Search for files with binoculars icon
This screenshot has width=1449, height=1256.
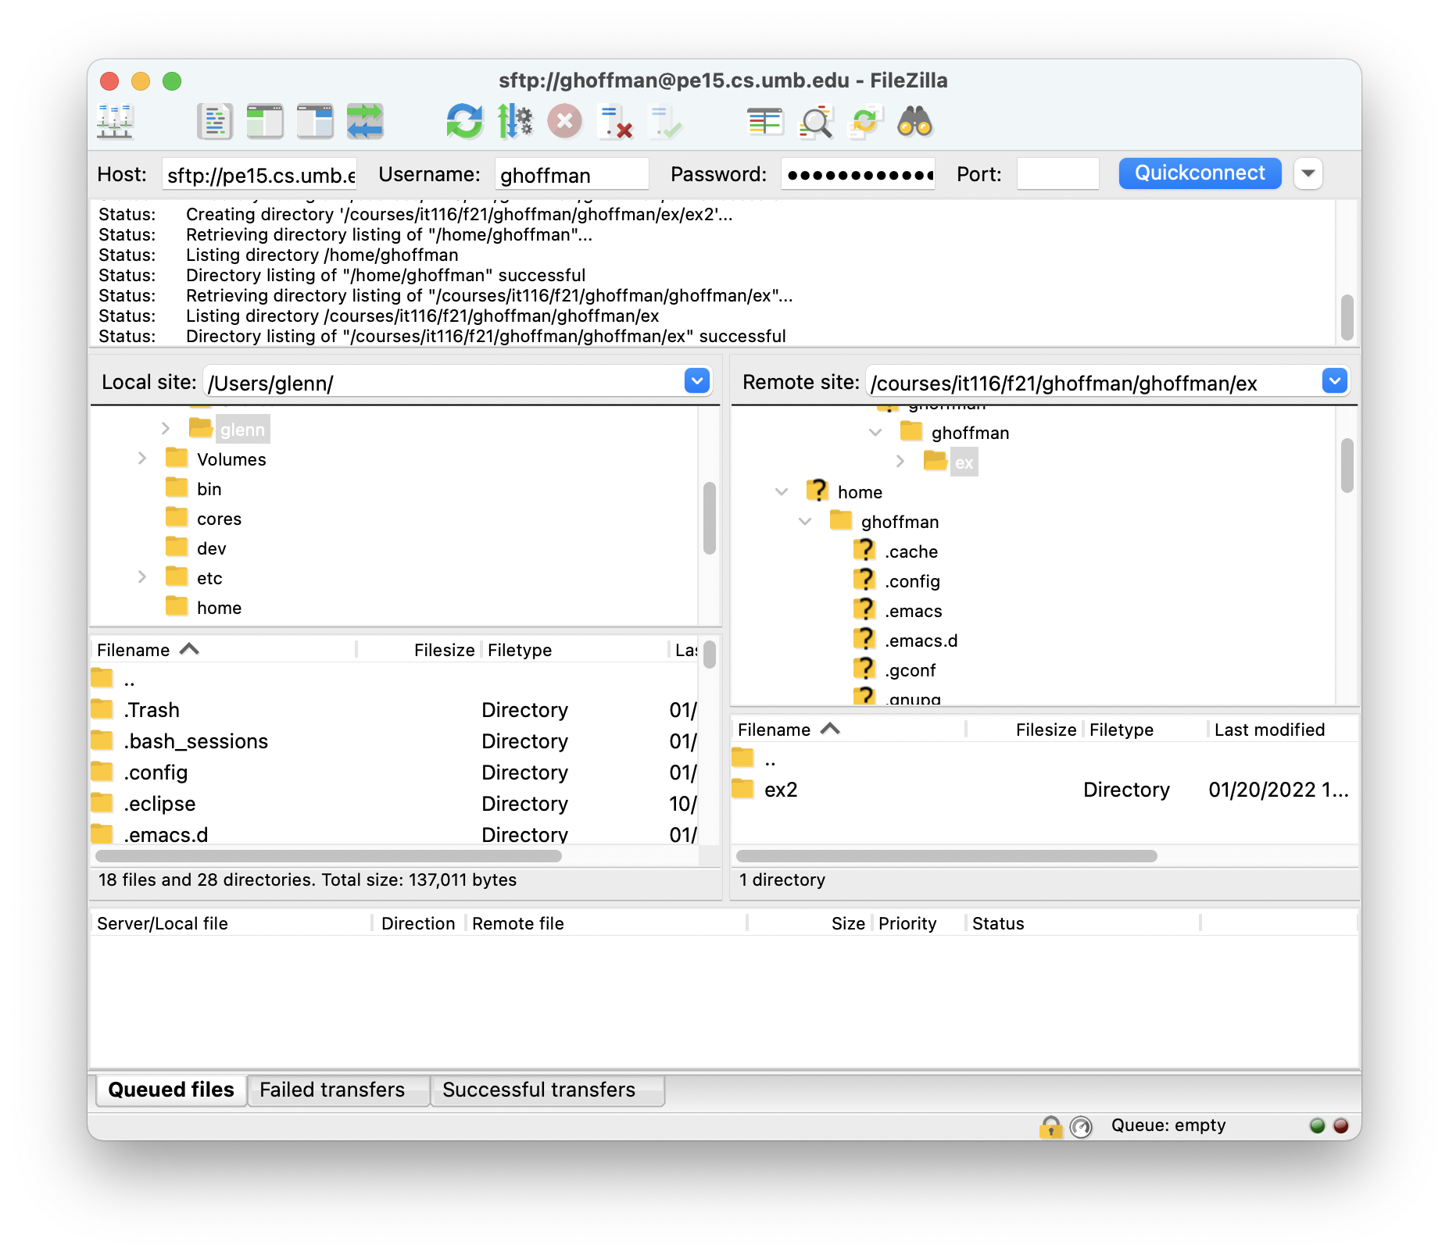click(x=915, y=122)
